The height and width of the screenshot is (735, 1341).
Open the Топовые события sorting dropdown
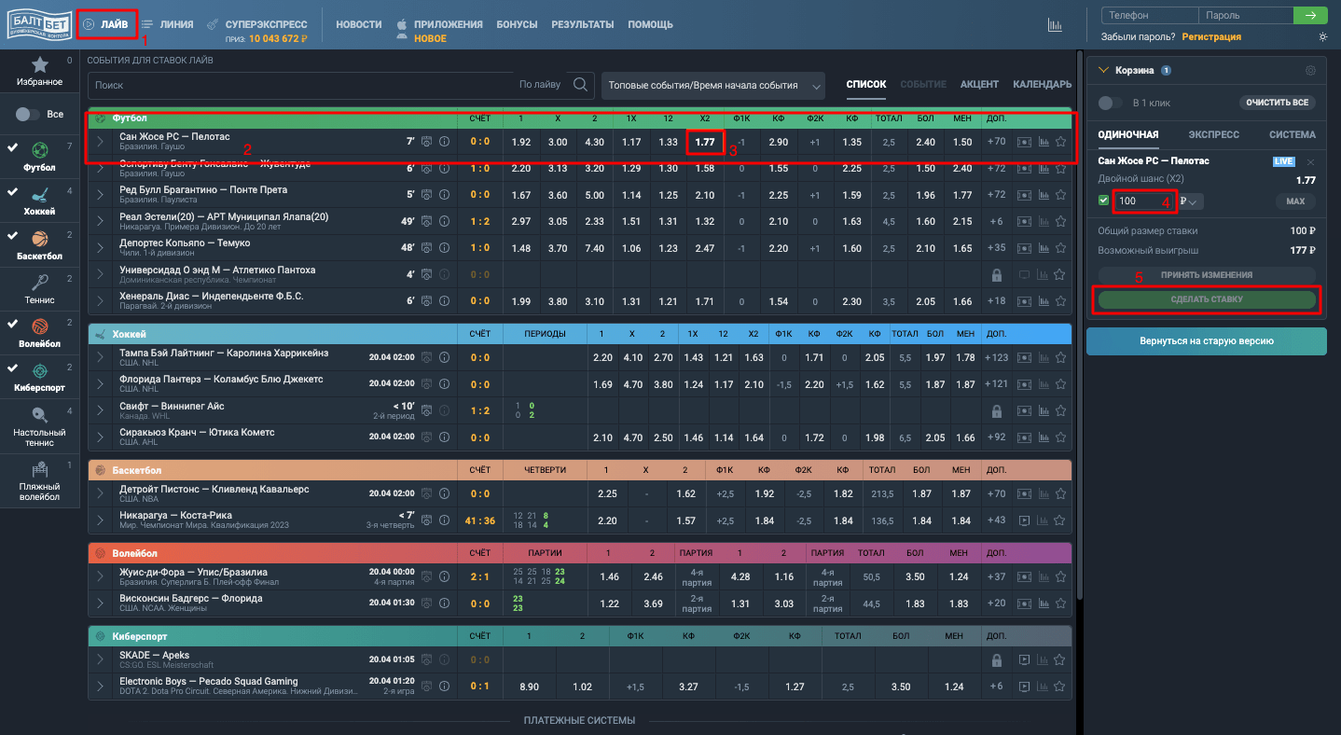coord(713,85)
